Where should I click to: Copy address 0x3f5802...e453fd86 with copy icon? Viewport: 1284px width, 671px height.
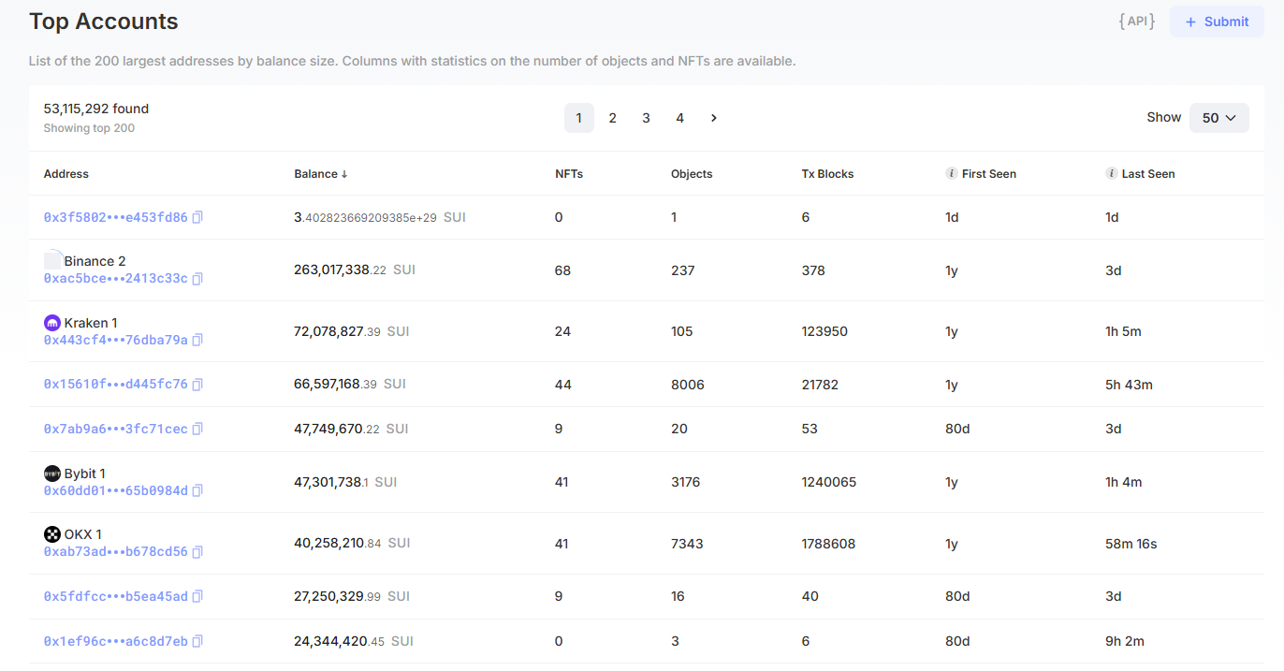[197, 217]
